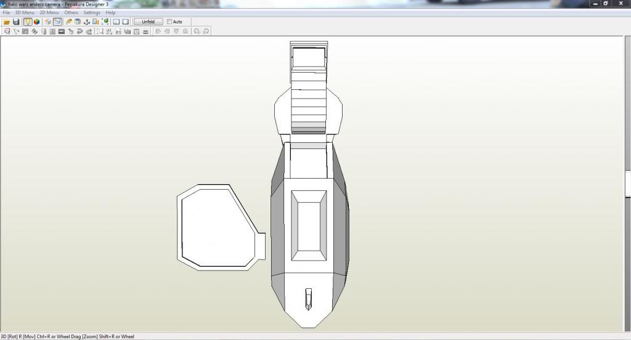This screenshot has height=340, width=631.
Task: Click the icon right of the dark rectangle
Action: tap(71, 31)
